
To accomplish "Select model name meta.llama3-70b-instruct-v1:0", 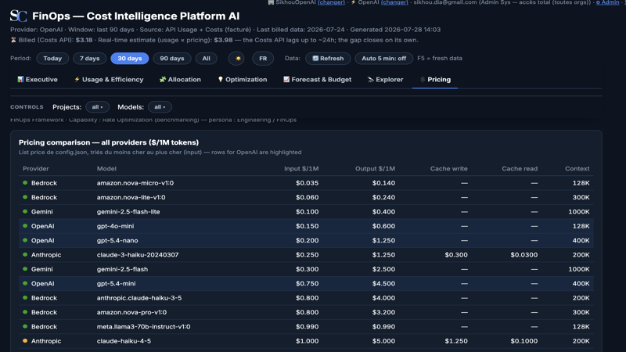I will [x=144, y=326].
